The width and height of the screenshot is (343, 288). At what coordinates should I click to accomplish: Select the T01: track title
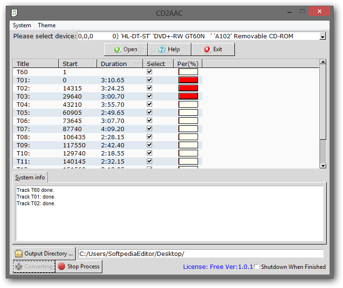[x=23, y=80]
